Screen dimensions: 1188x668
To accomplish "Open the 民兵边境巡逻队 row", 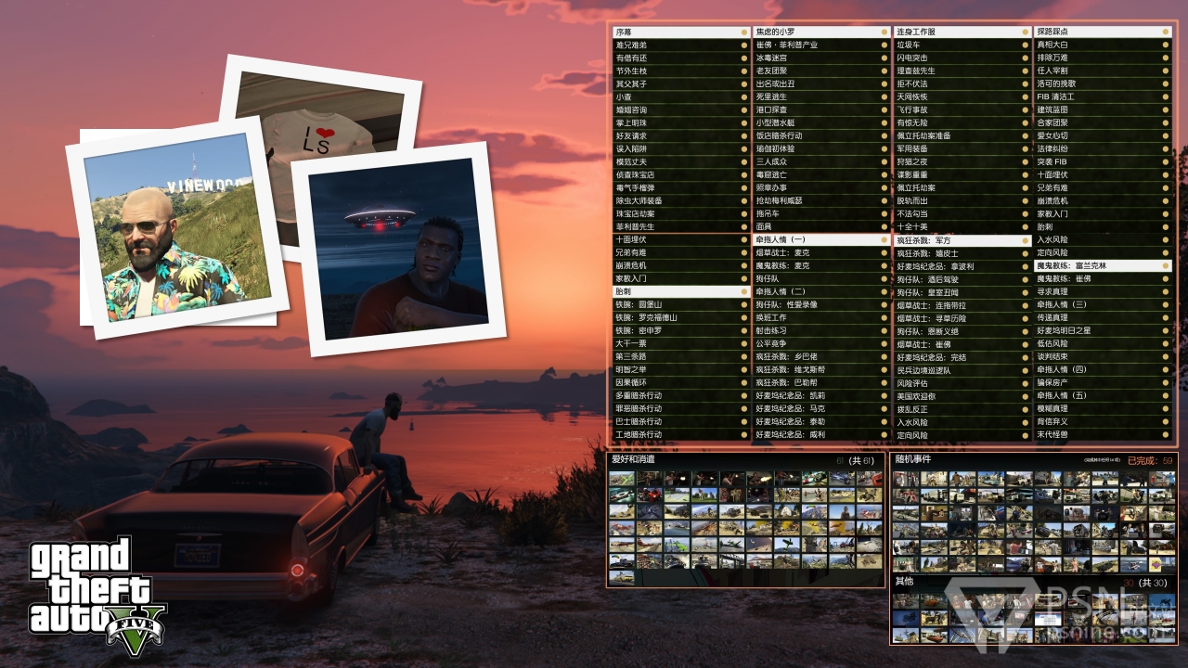I will click(x=962, y=369).
